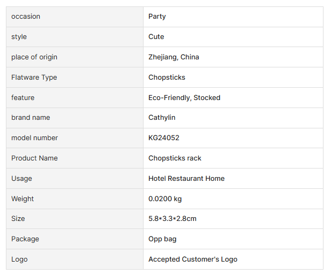Click the 'Party' value cell
The width and height of the screenshot is (331, 275).
click(157, 17)
